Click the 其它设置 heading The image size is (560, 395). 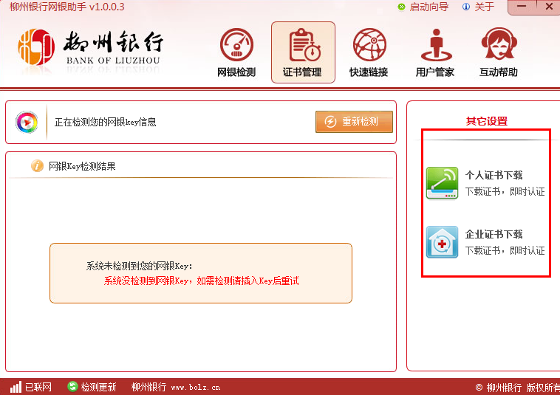[487, 121]
